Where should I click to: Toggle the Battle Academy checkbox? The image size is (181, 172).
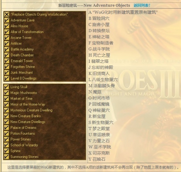[7, 49]
